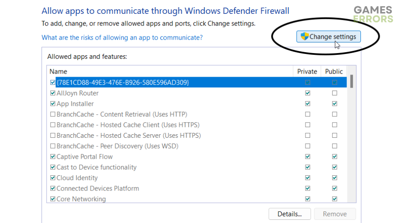Enable Private for BranchCache Hosted Cache Client

click(308, 125)
